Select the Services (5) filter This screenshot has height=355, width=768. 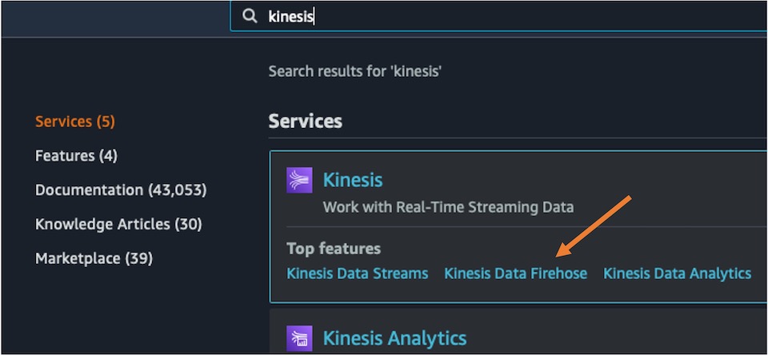coord(75,122)
